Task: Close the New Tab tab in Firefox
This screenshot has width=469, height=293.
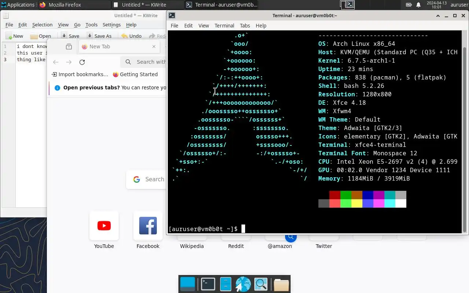Action: 154,47
